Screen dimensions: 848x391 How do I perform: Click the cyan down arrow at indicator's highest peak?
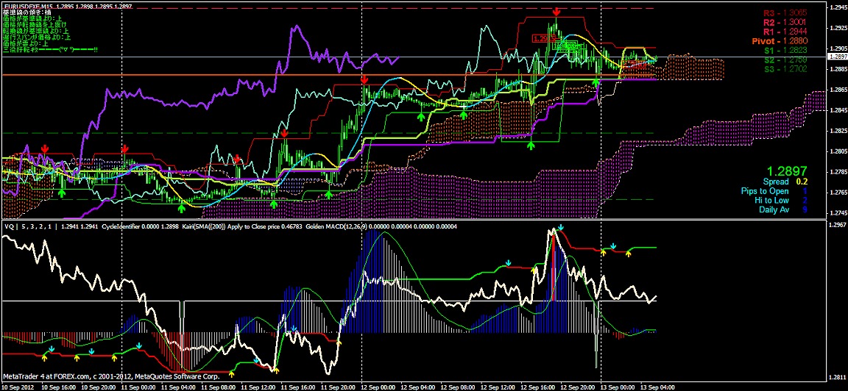point(559,229)
